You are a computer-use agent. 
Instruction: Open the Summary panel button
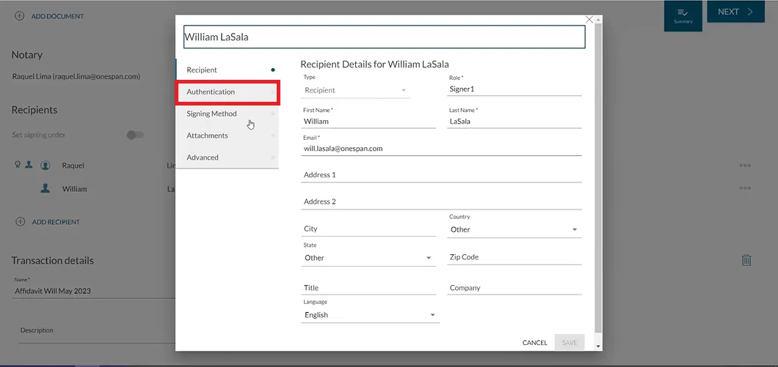click(x=683, y=16)
